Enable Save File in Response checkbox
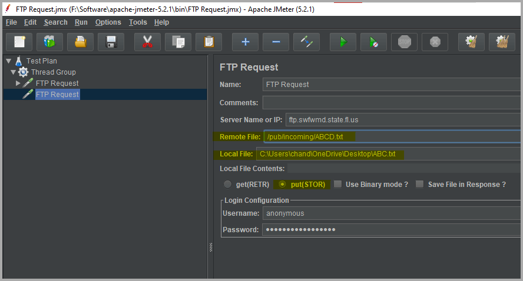The image size is (523, 281). click(x=419, y=185)
